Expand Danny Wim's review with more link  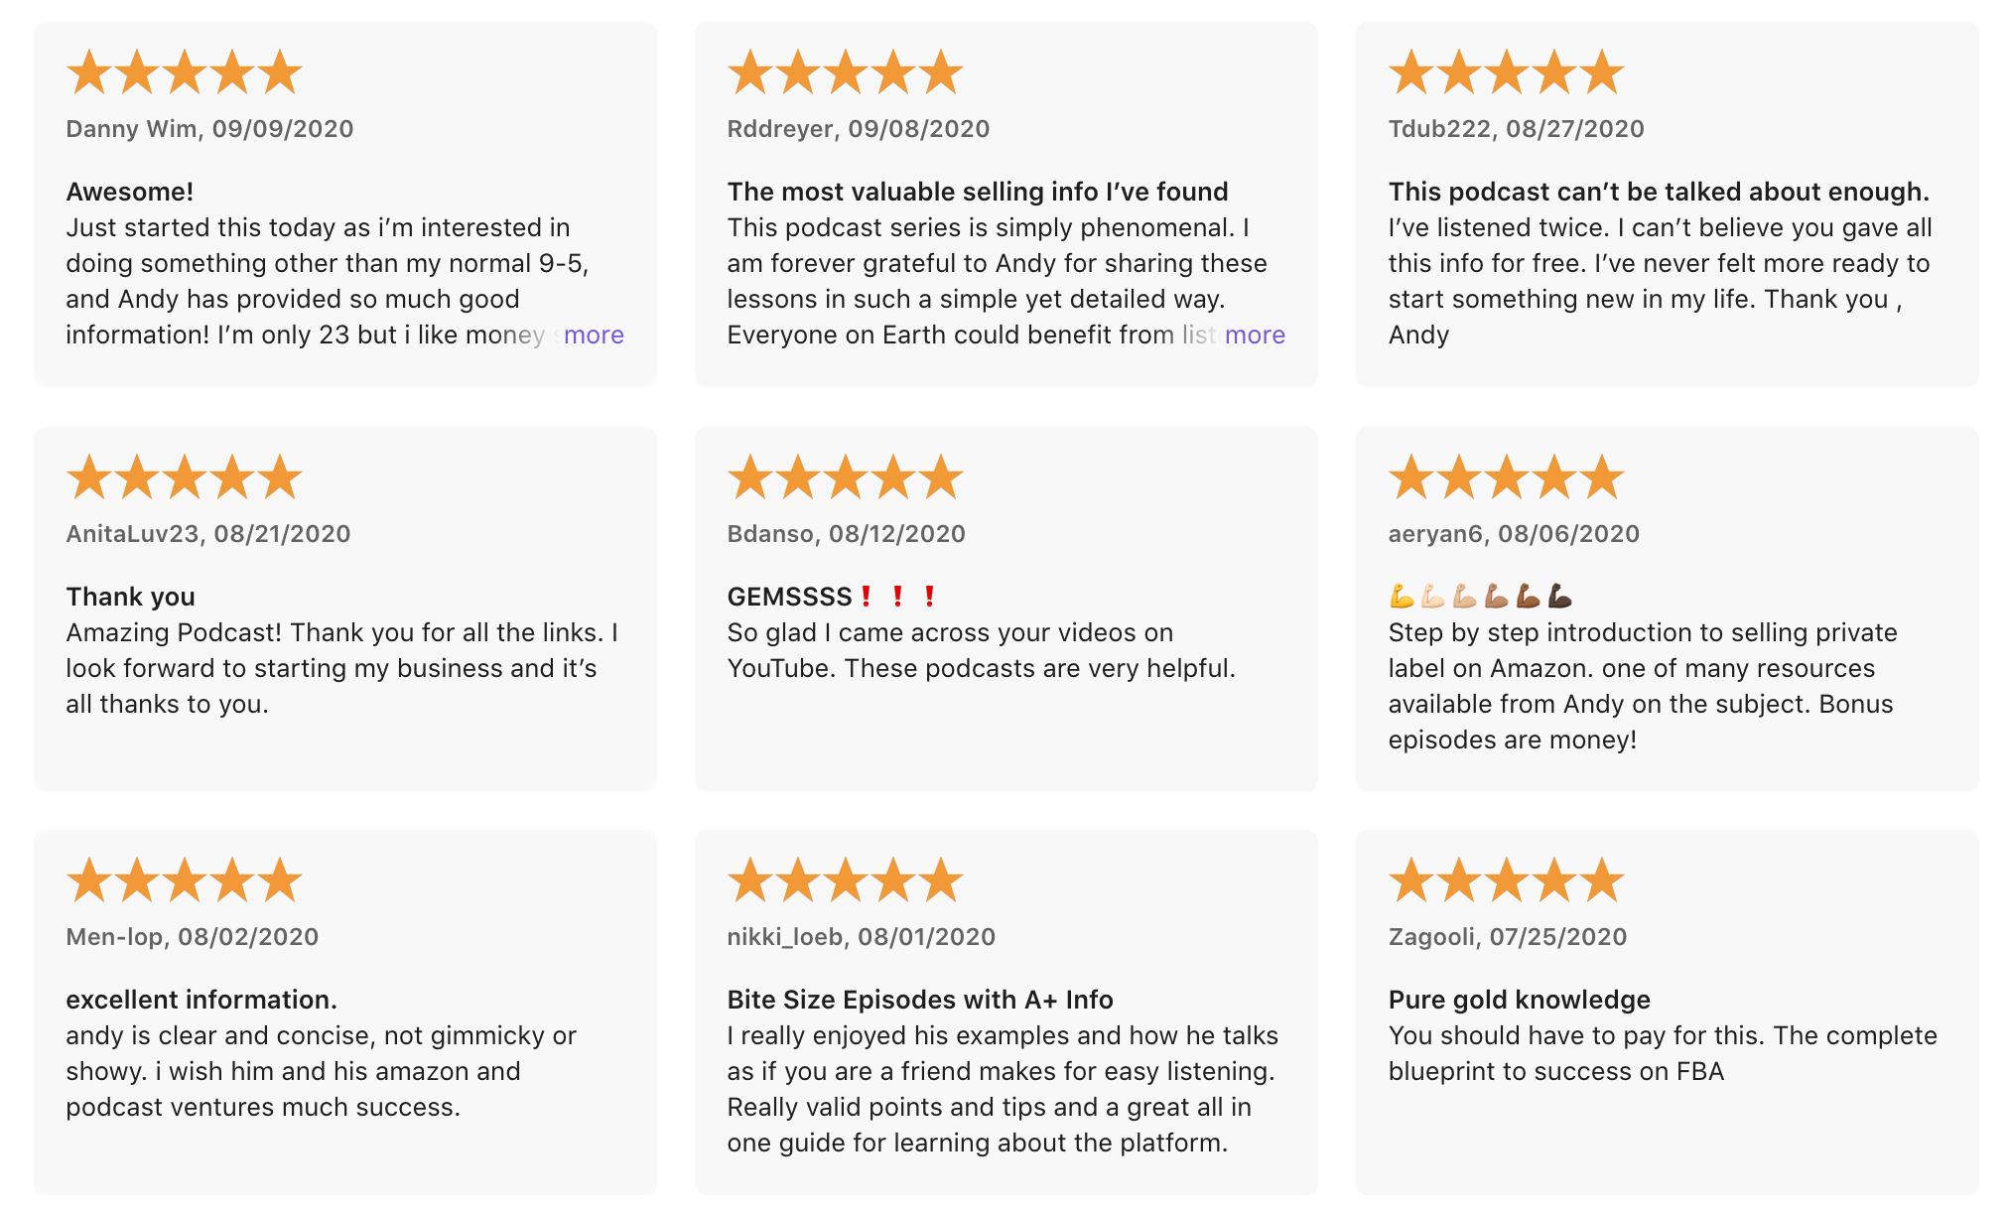pos(594,335)
